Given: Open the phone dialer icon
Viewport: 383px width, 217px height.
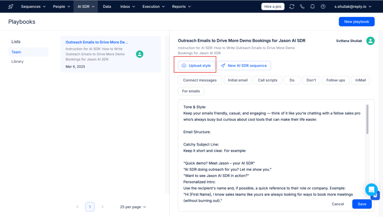Looking at the screenshot, I should click(302, 7).
